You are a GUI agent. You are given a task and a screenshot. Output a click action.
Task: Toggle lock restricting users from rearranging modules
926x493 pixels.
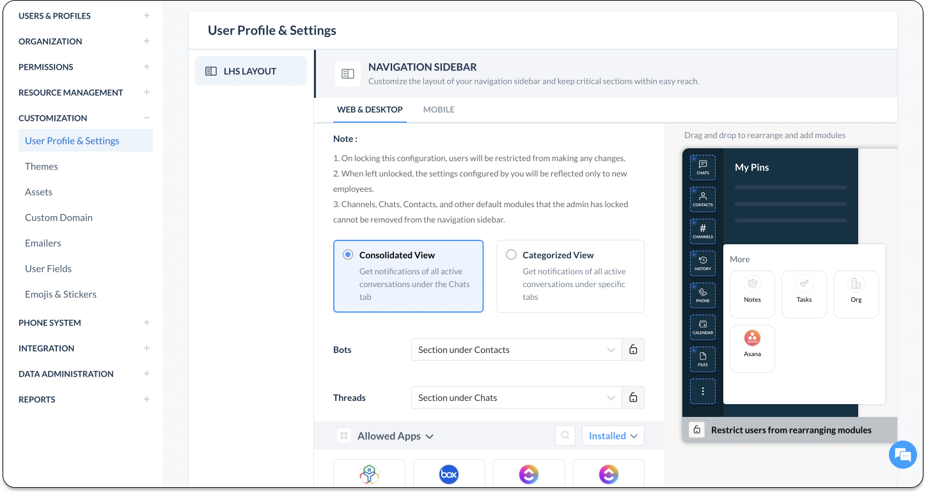(697, 430)
